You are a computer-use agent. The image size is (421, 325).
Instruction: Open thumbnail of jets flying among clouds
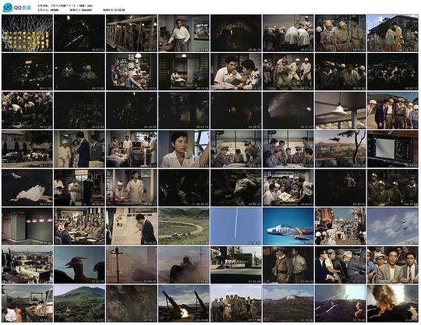[x=393, y=226]
